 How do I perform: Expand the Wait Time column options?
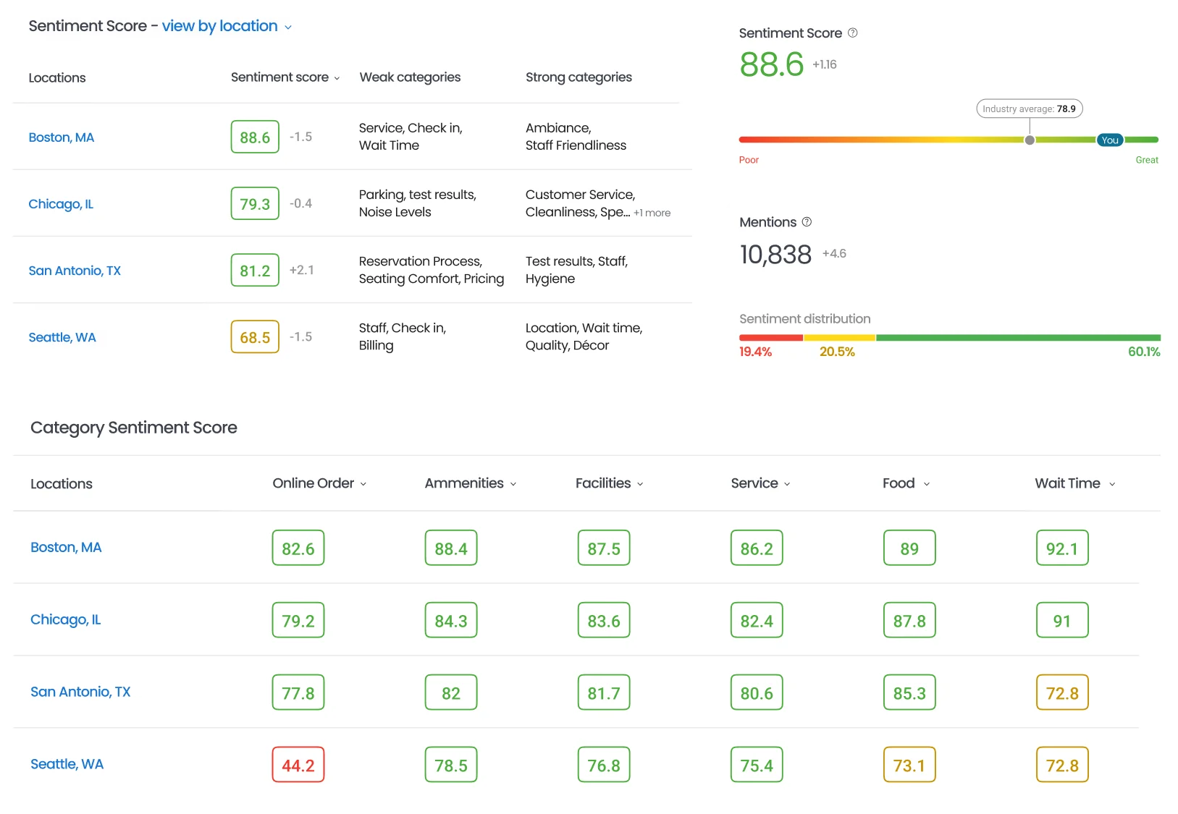(x=1112, y=483)
